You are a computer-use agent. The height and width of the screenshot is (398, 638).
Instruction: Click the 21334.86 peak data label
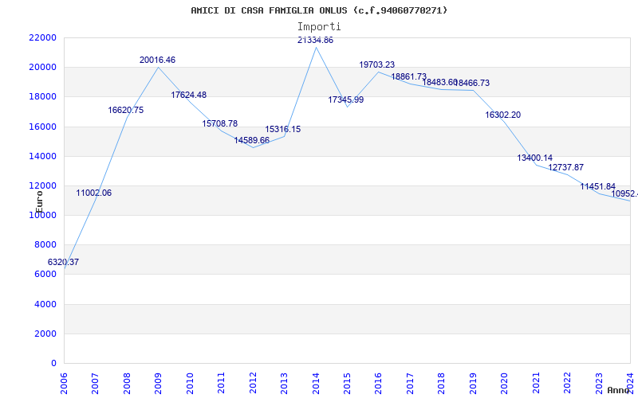point(315,41)
